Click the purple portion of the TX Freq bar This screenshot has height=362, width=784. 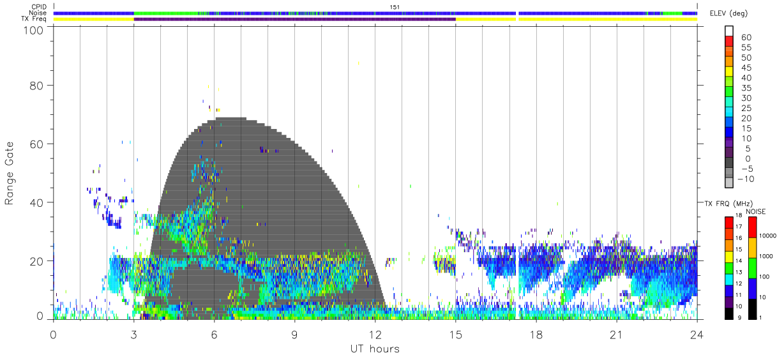point(294,19)
